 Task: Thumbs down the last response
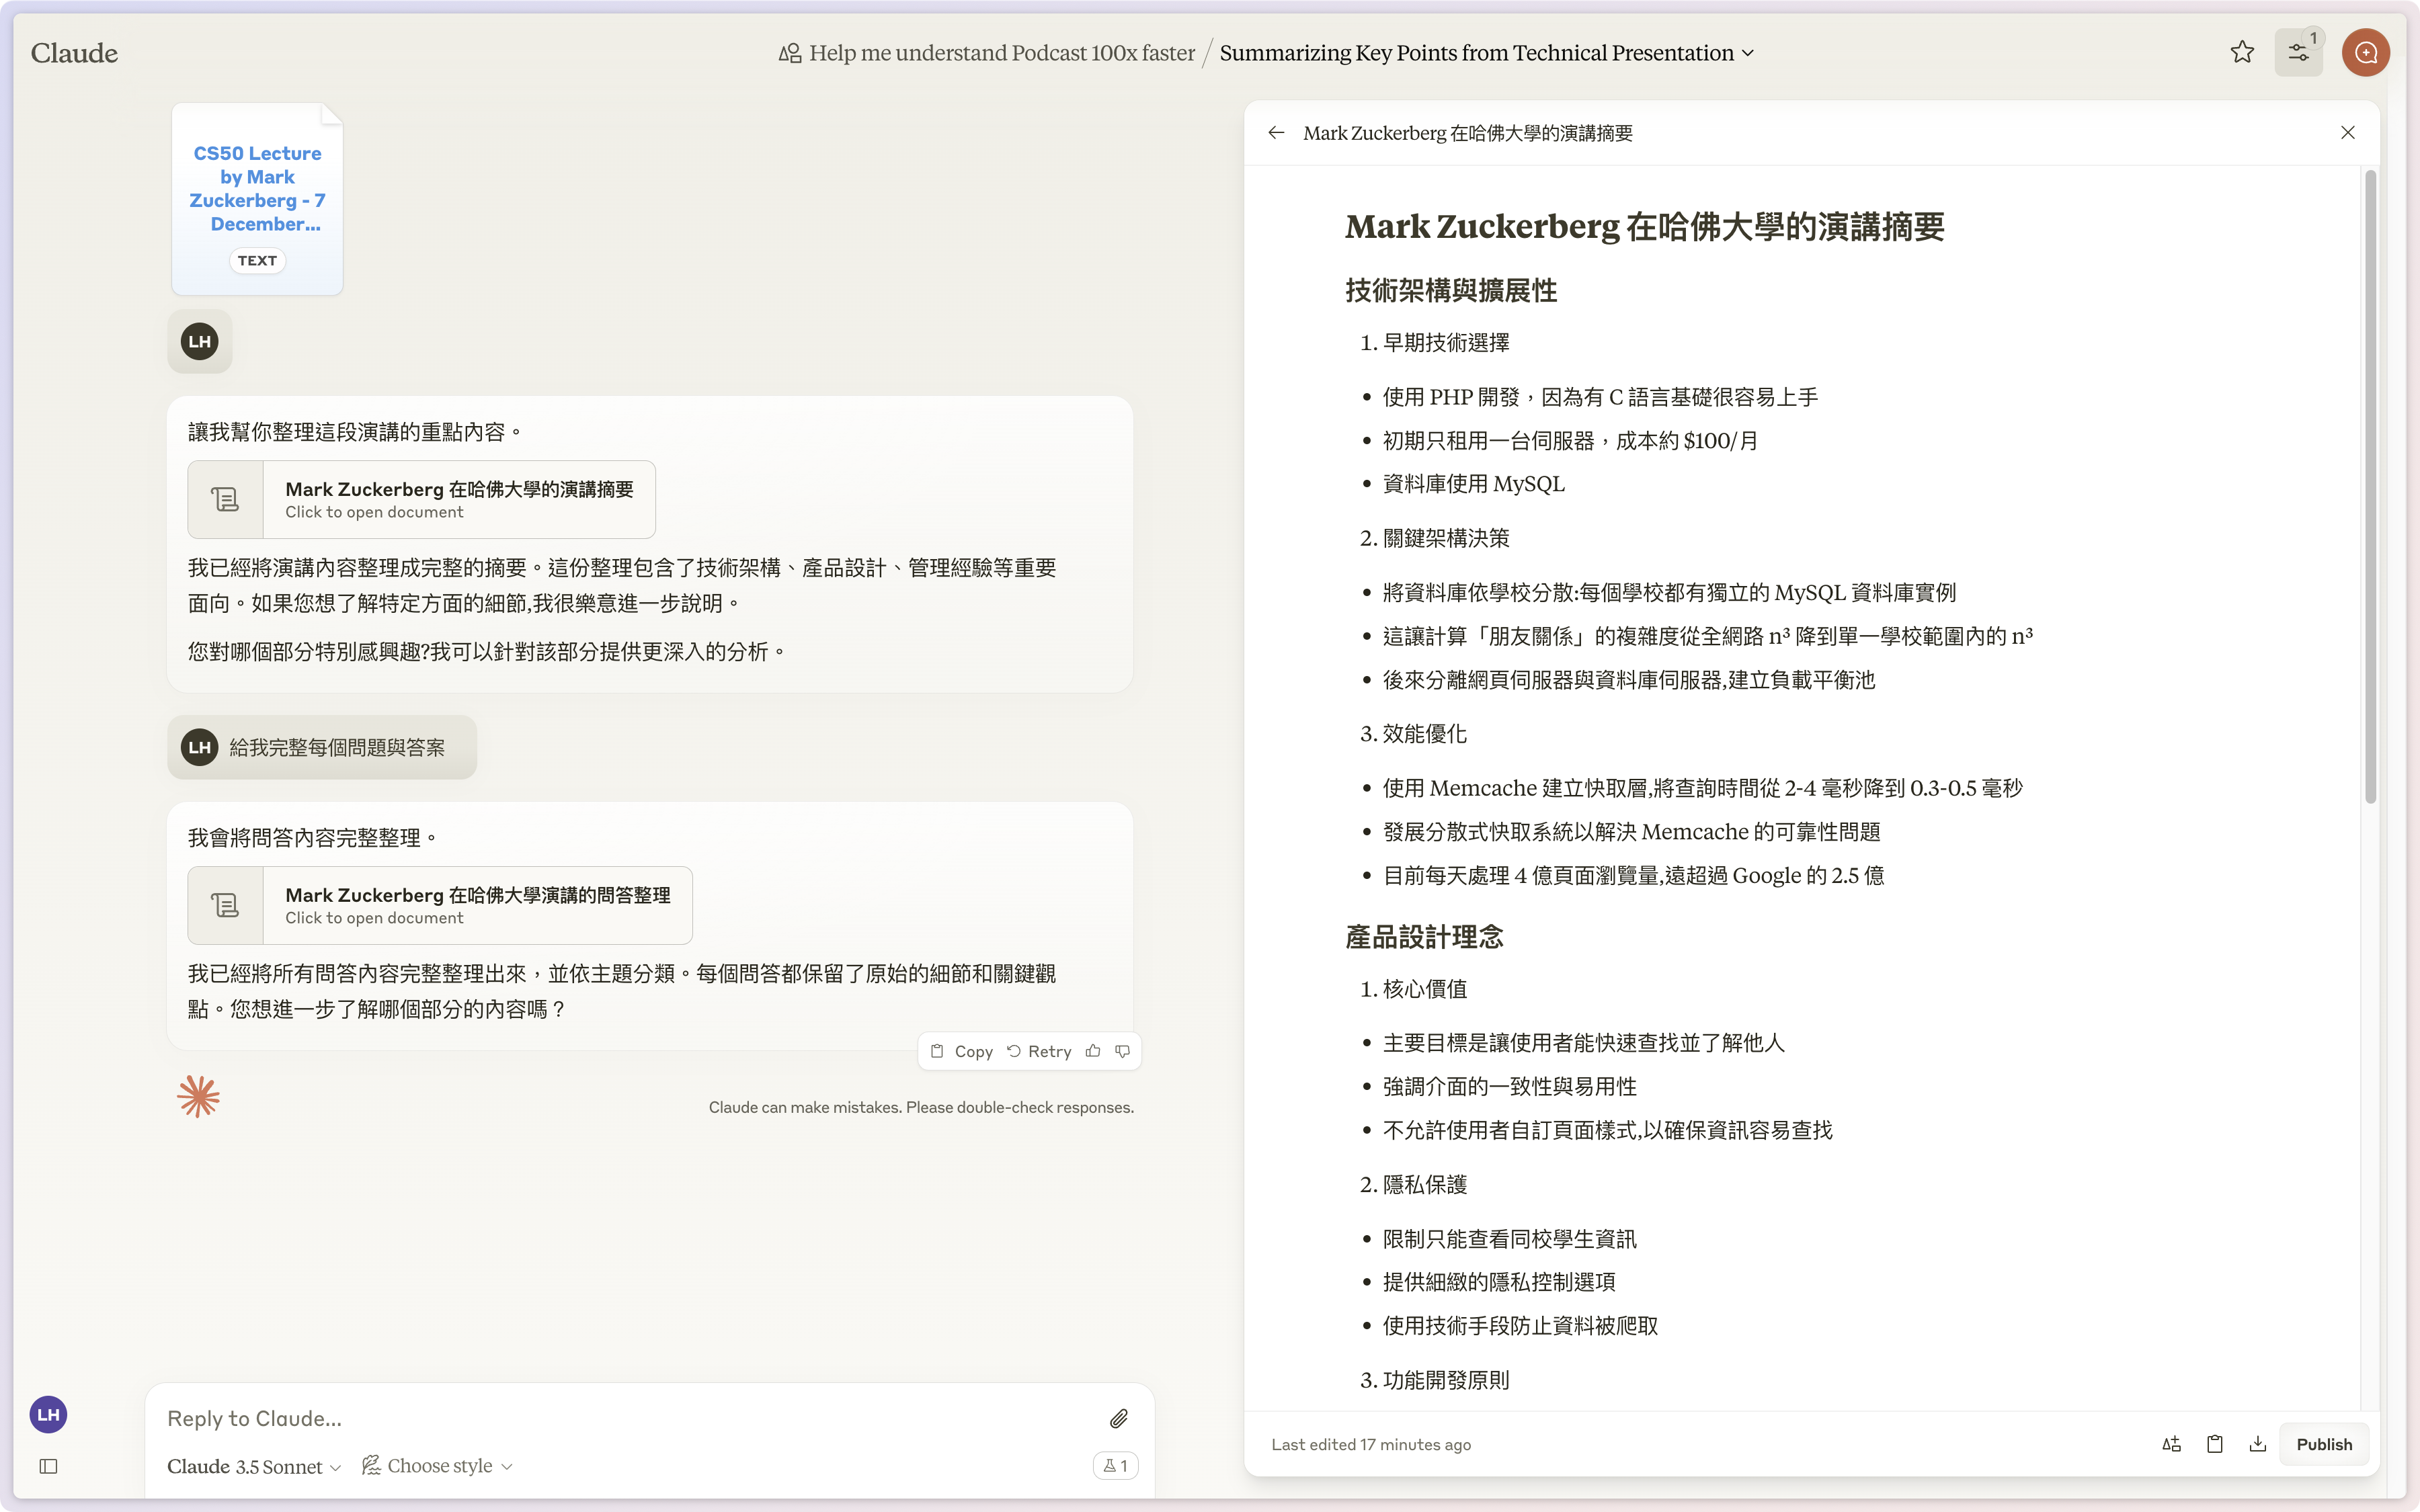point(1122,1051)
